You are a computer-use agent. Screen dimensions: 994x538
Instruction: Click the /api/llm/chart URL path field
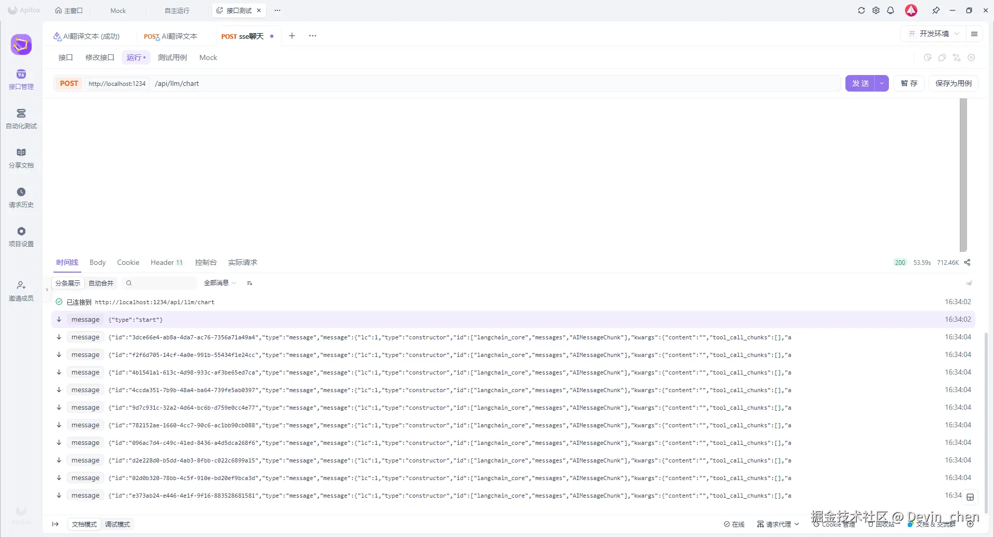point(495,83)
